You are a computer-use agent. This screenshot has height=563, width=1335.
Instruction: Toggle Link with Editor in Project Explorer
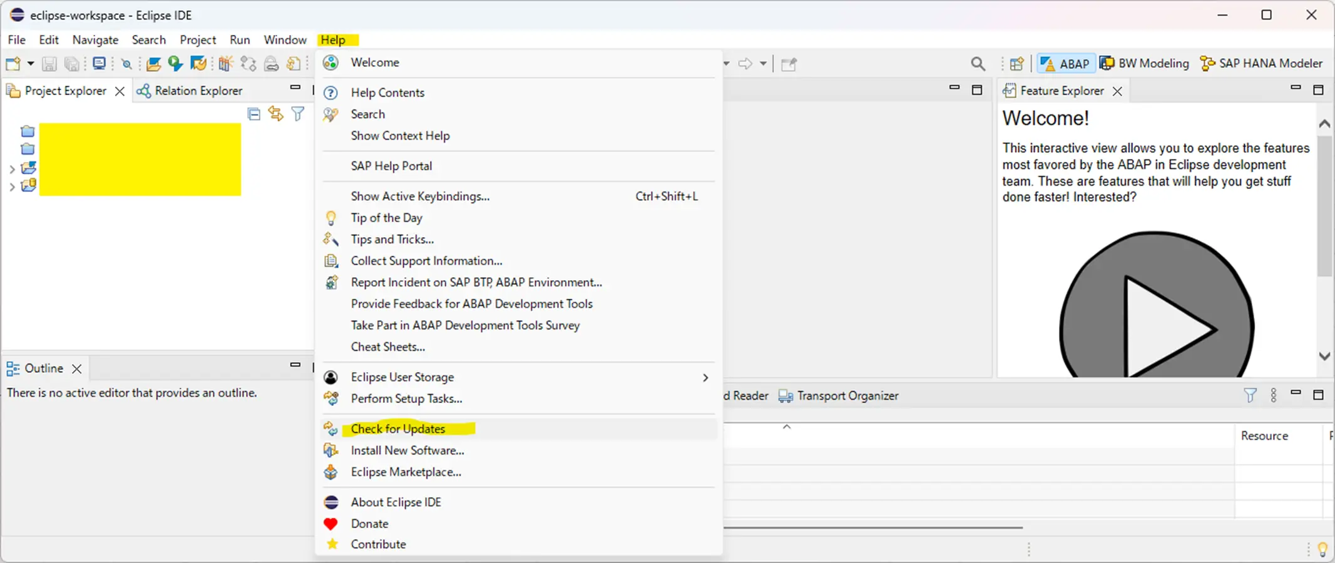point(275,114)
